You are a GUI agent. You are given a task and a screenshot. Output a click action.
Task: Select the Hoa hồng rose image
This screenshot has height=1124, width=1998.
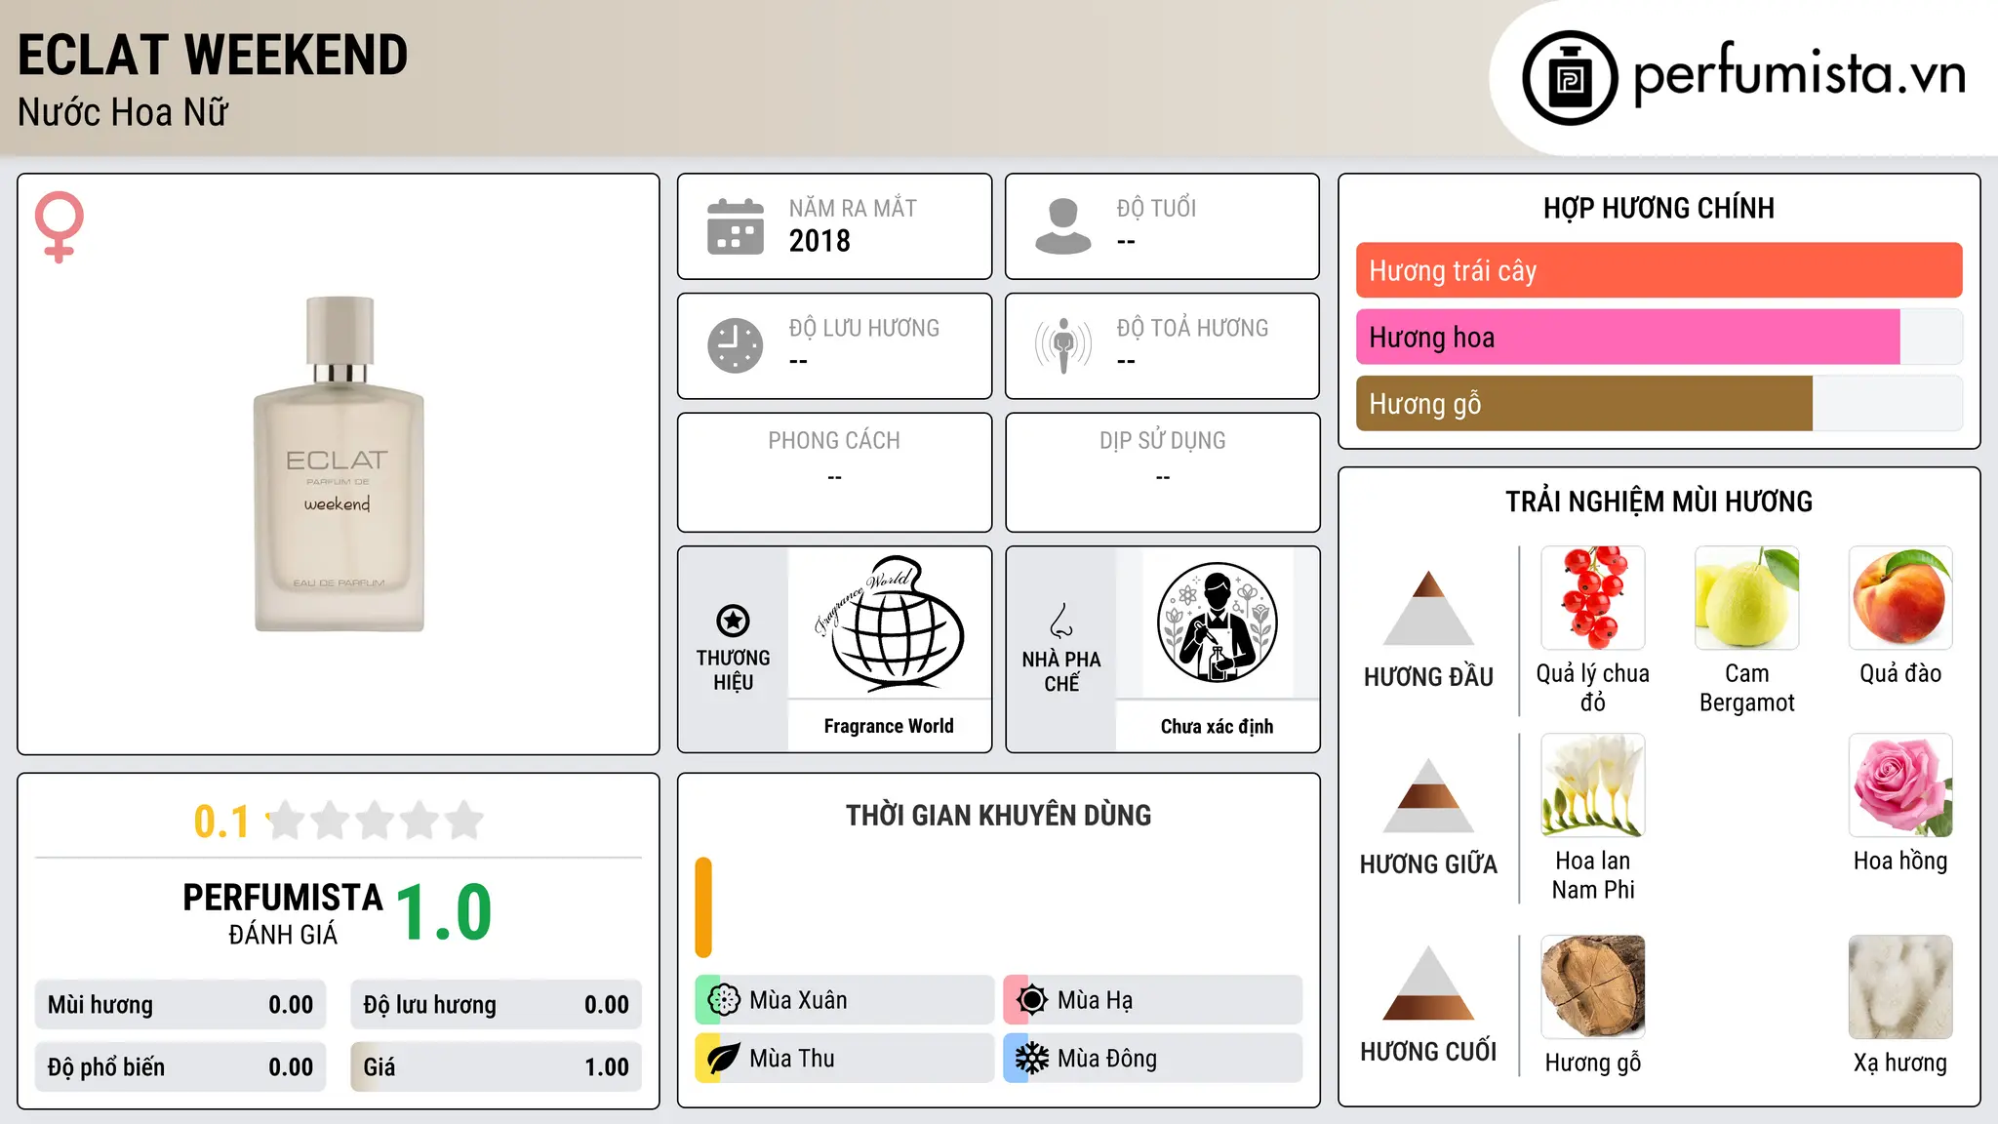(x=1900, y=785)
